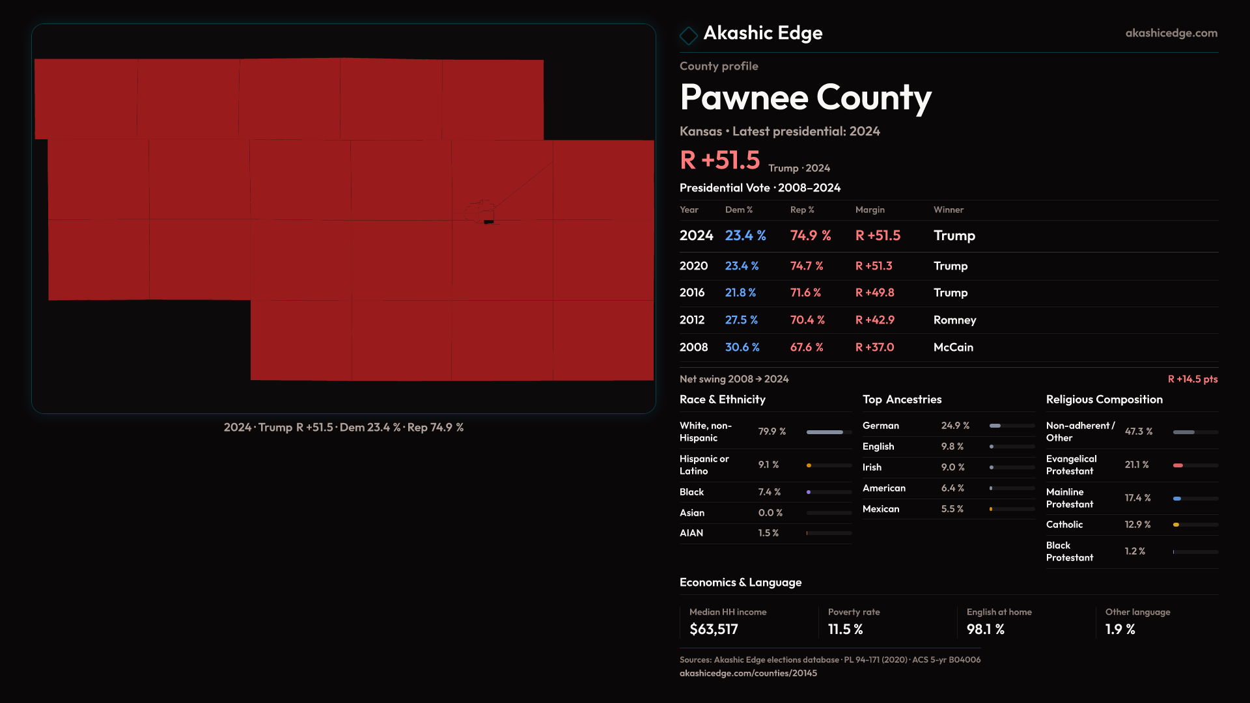Select the 2008 McCain vote row
Image resolution: width=1250 pixels, height=703 pixels.
coord(948,348)
